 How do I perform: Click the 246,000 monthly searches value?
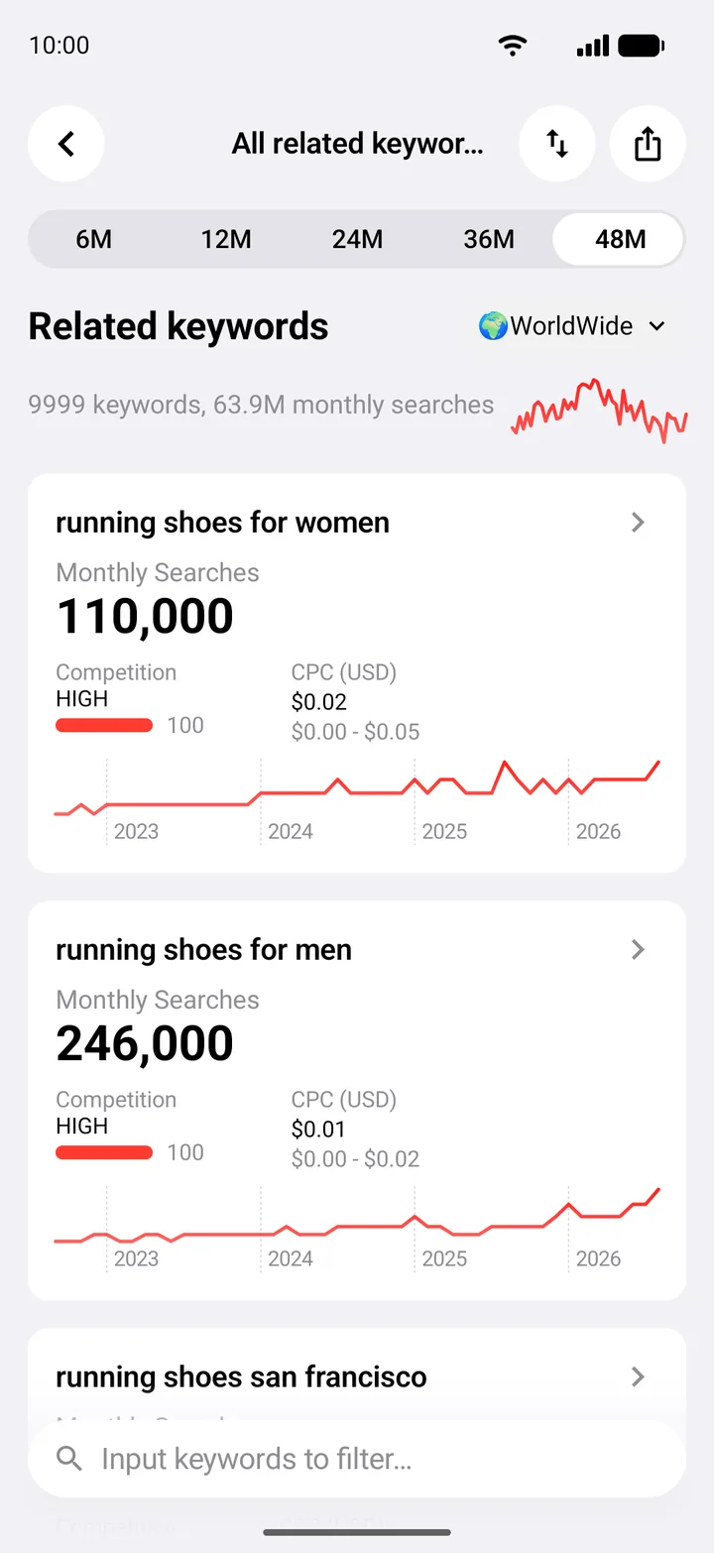(145, 1043)
